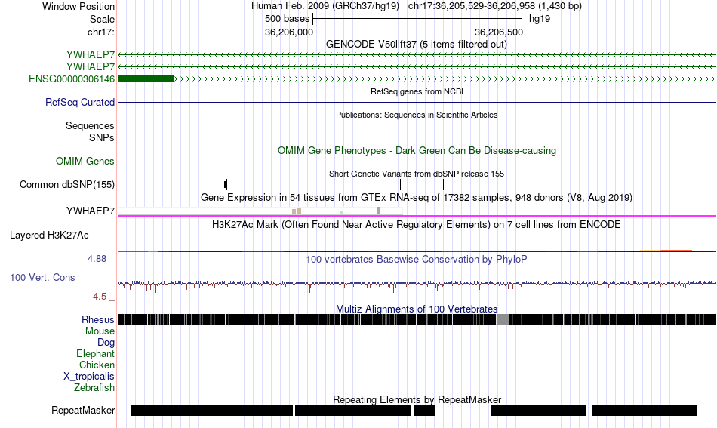Click the Layered H3K27Ac track label
Image resolution: width=717 pixels, height=428 pixels.
[x=49, y=235]
